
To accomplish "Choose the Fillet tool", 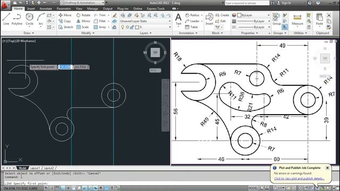I will click(100, 21).
